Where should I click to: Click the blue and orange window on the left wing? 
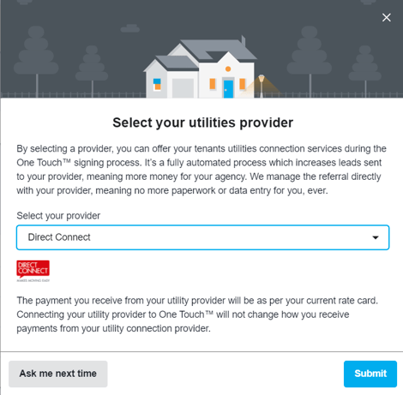coord(157,84)
